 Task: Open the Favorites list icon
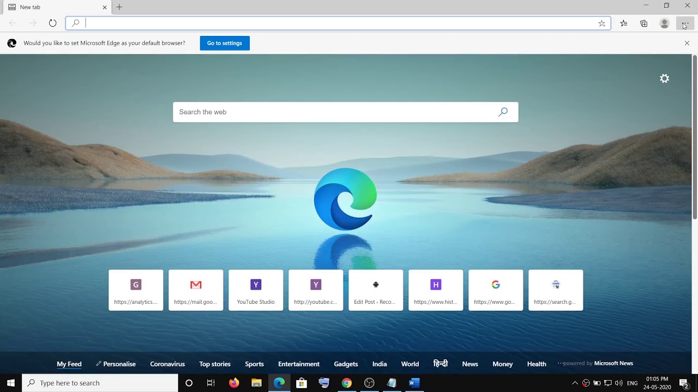(624, 23)
